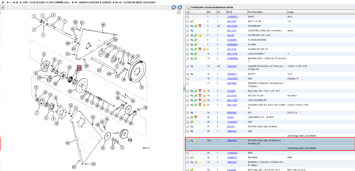Select the circle button for WASHER #10 row
This screenshot has width=355, height=171.
(188, 26)
